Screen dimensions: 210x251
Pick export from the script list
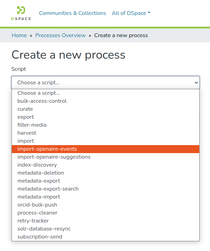click(x=26, y=117)
